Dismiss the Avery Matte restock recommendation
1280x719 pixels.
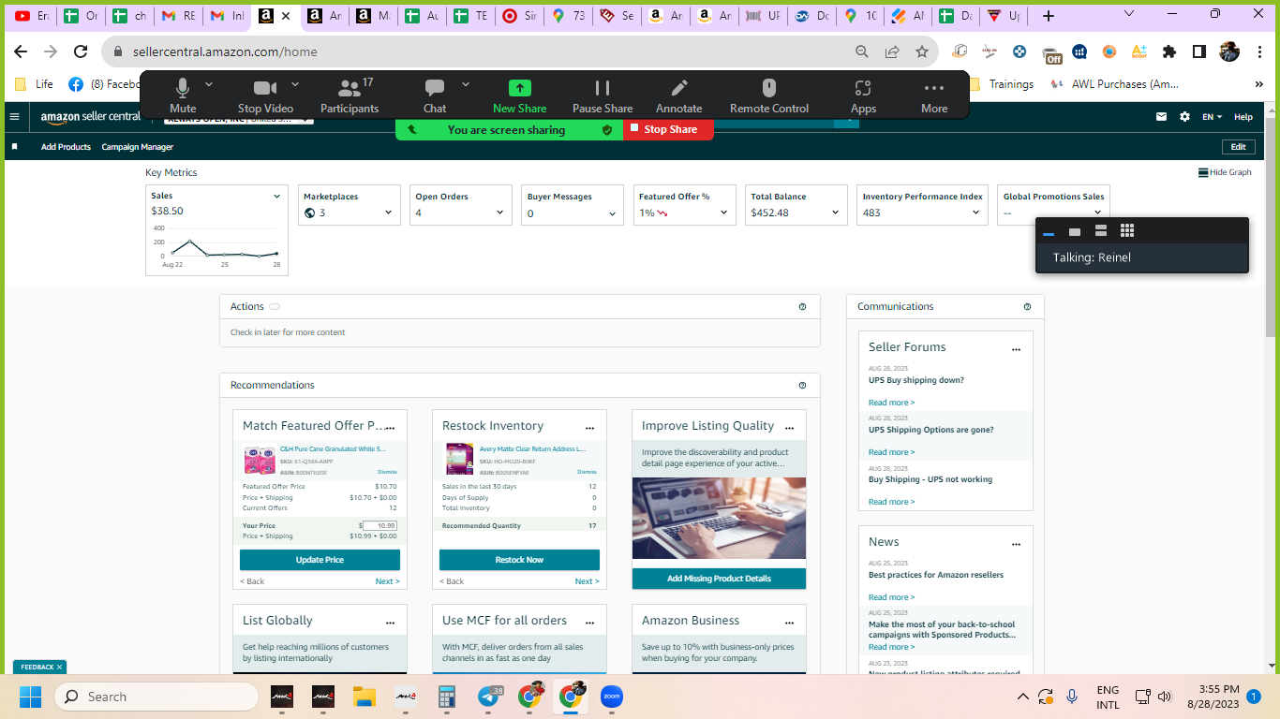point(587,472)
